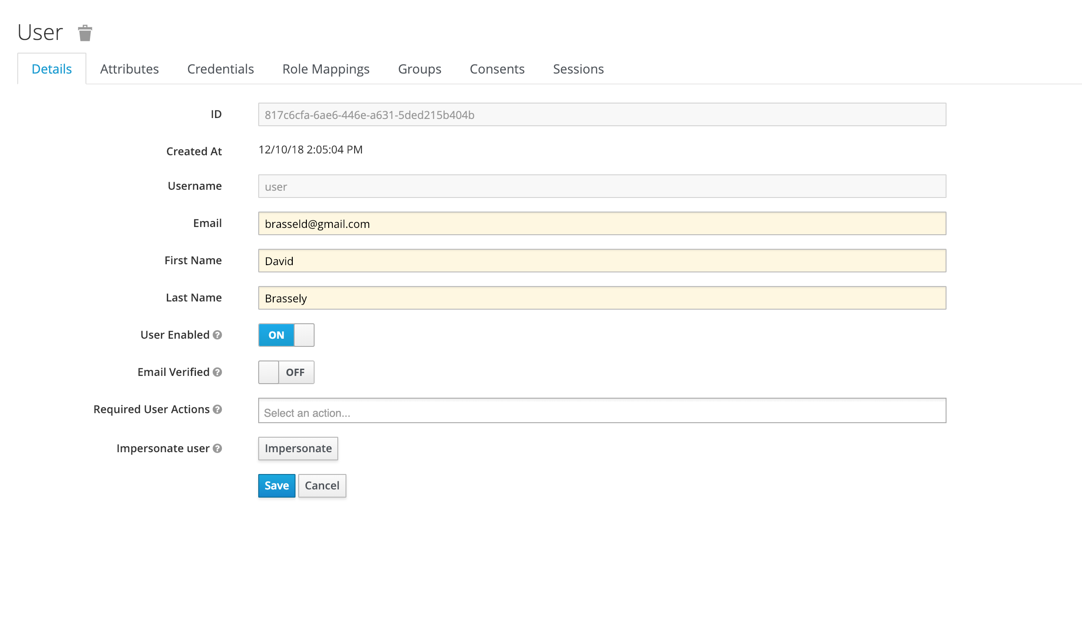Switch Email Verified from OFF to ON

286,372
